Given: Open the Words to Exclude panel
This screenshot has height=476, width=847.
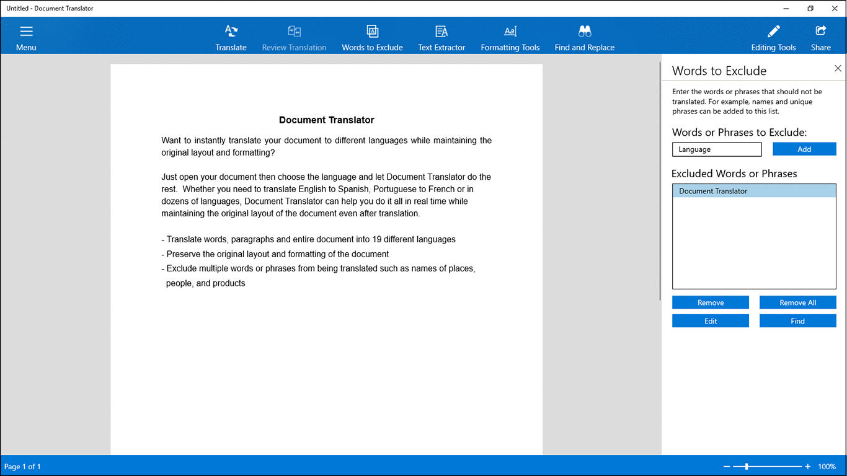Looking at the screenshot, I should click(x=372, y=35).
